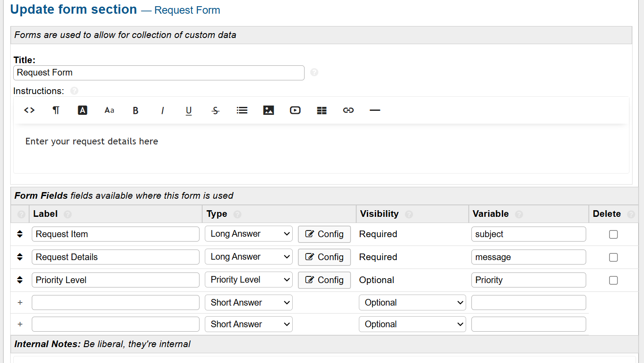
Task: Check Delete box for Request Item field
Action: pos(613,234)
